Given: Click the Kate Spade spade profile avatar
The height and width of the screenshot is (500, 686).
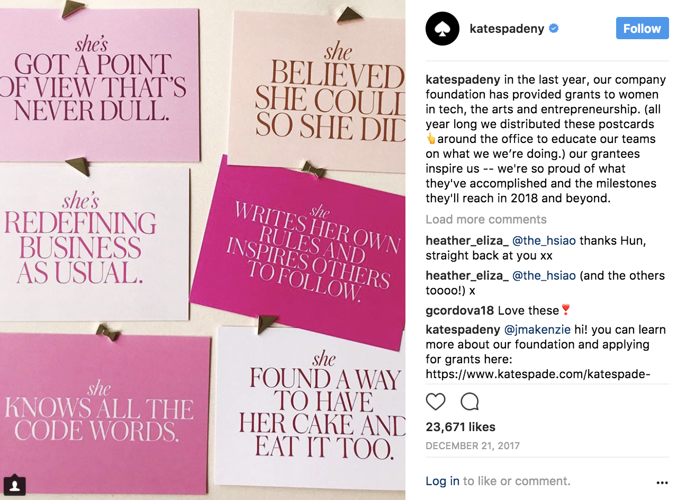Looking at the screenshot, I should 442,29.
